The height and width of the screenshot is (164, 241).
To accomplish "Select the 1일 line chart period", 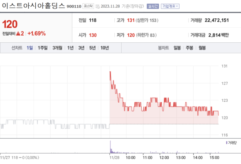I will (30, 48).
